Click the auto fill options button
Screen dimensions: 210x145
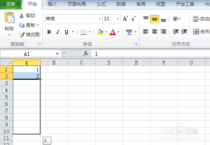pos(47,140)
